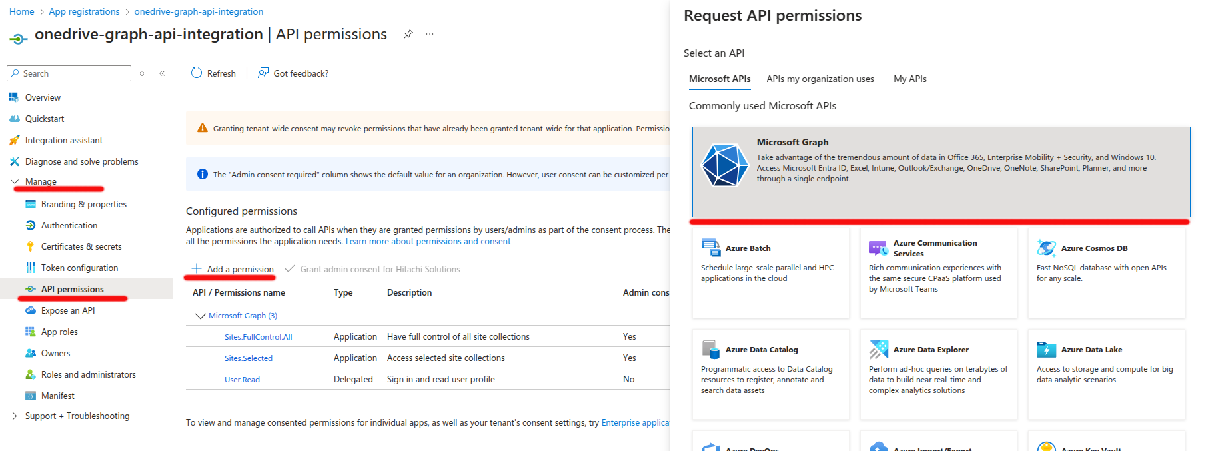Open the User.Read permission link

click(242, 380)
